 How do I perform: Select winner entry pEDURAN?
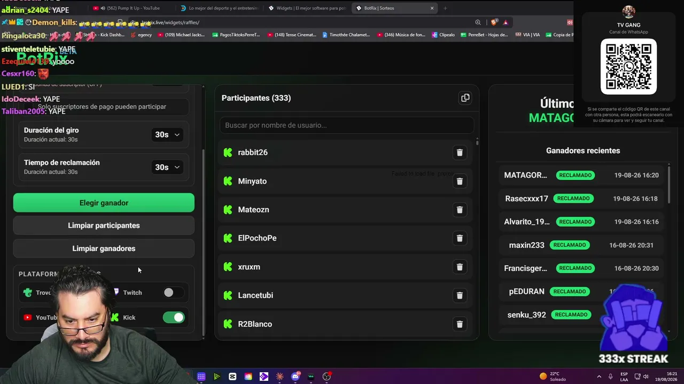581,292
